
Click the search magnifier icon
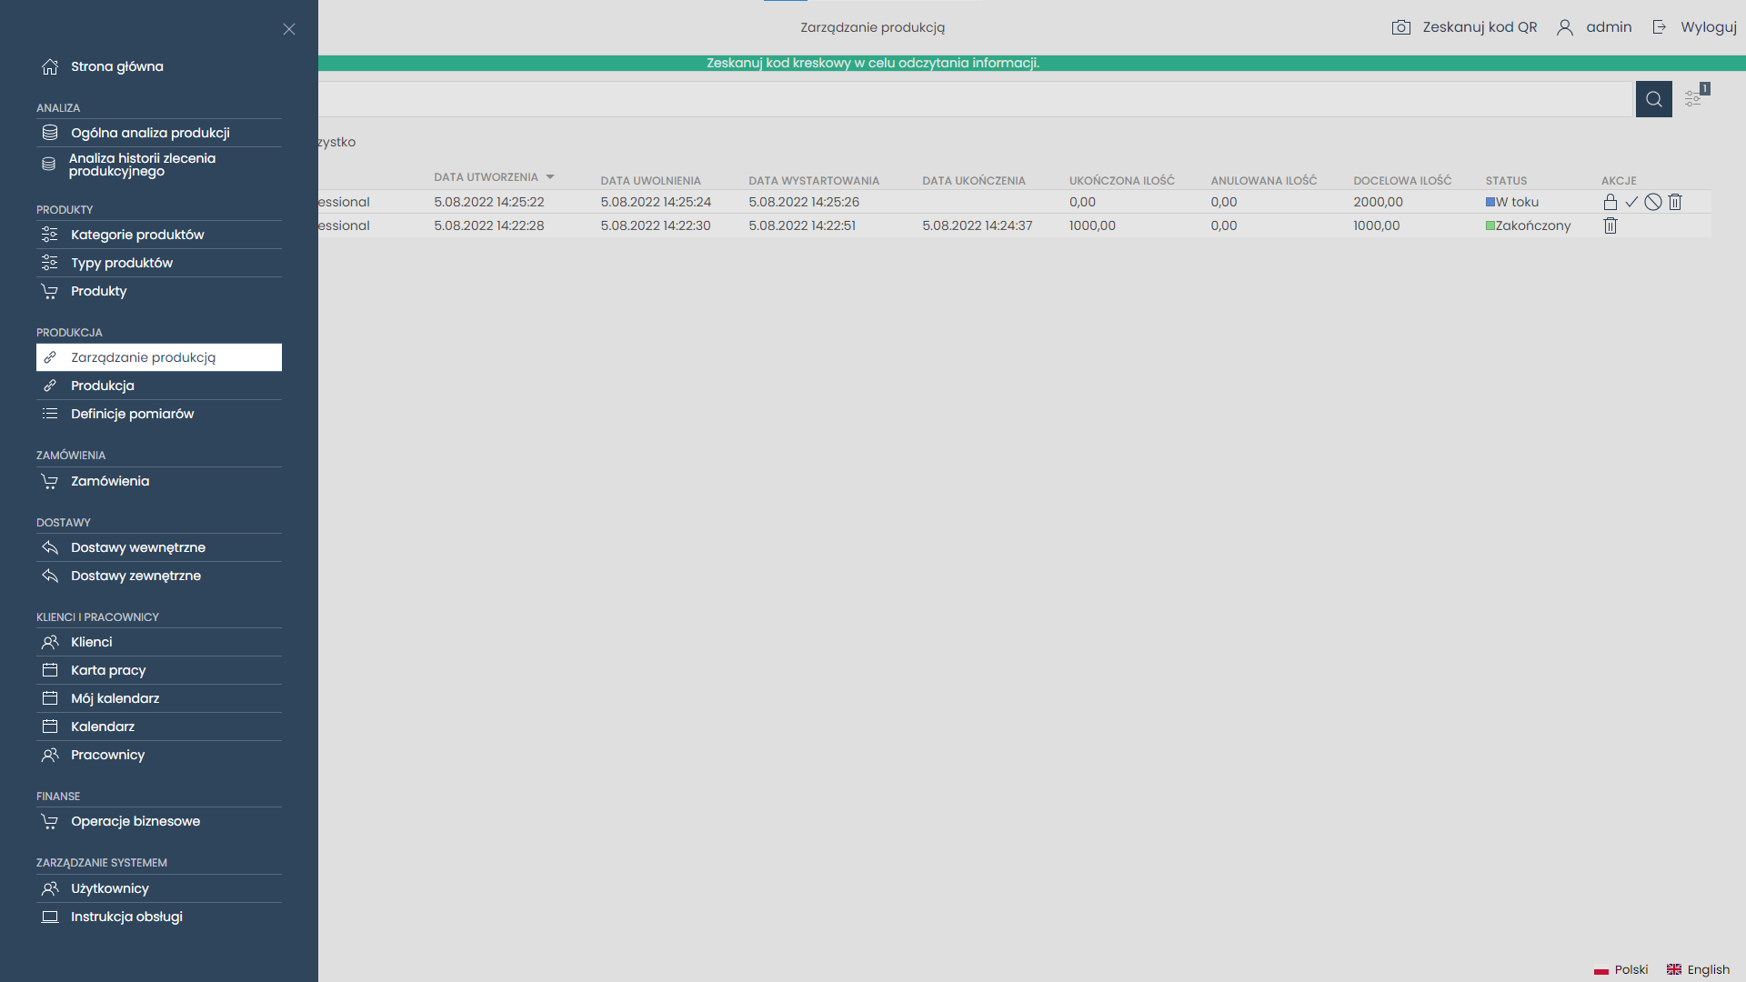pos(1653,98)
